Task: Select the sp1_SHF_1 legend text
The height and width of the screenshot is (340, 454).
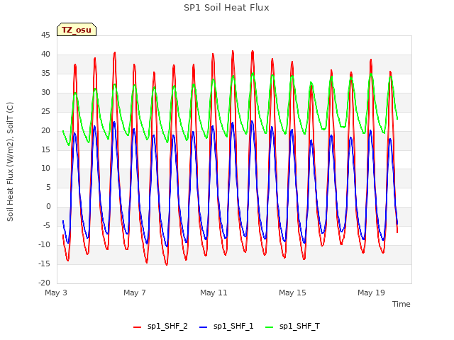Action: pyautogui.click(x=233, y=327)
